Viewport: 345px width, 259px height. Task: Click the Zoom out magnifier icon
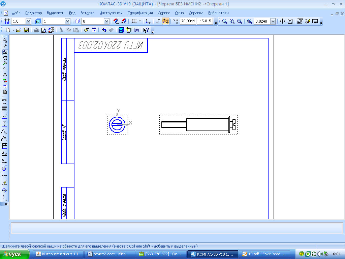point(240,21)
